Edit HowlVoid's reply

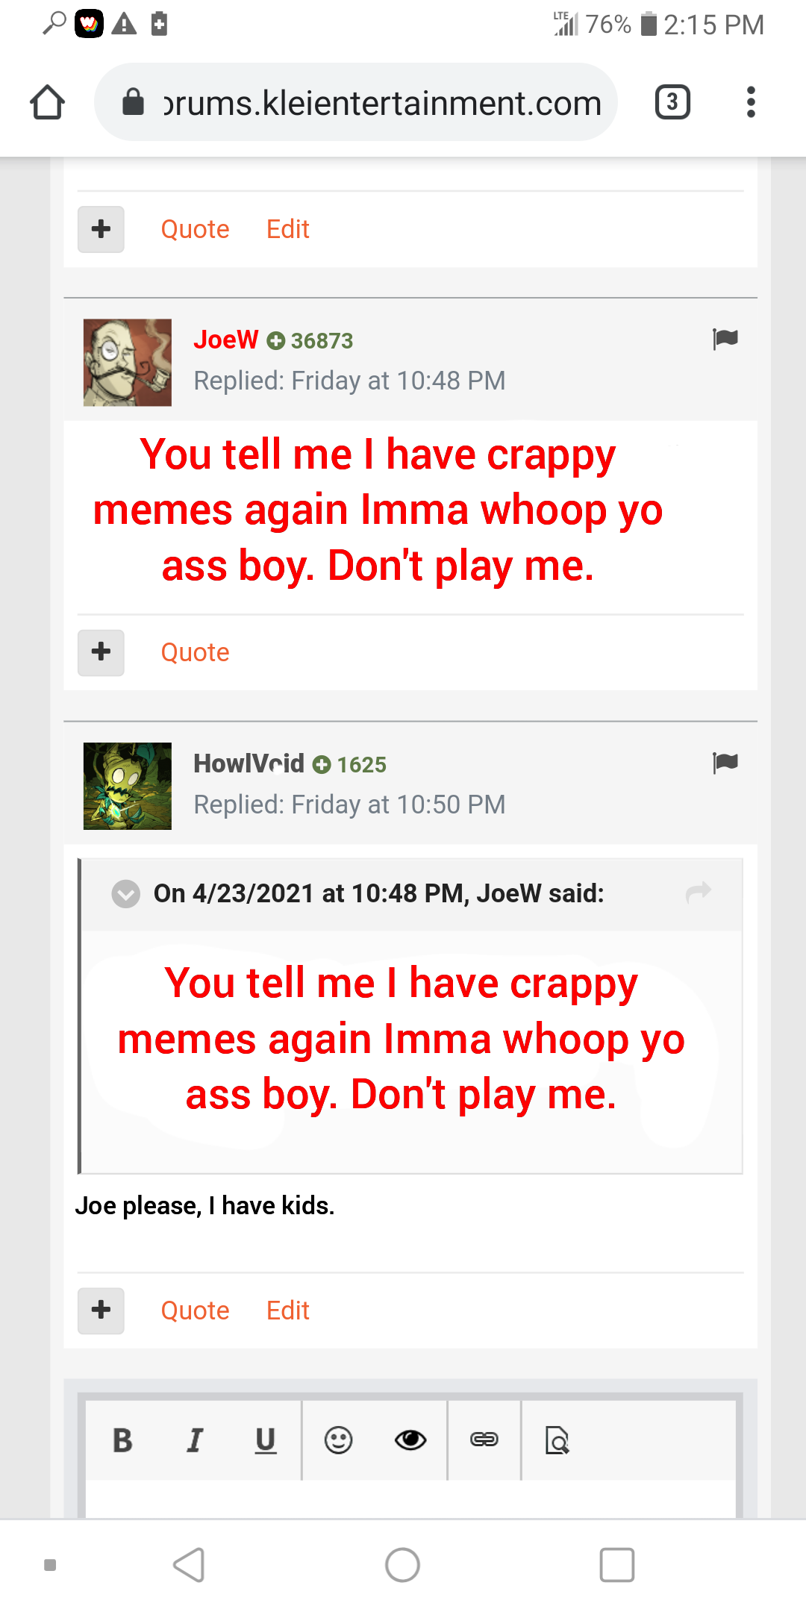point(287,1310)
